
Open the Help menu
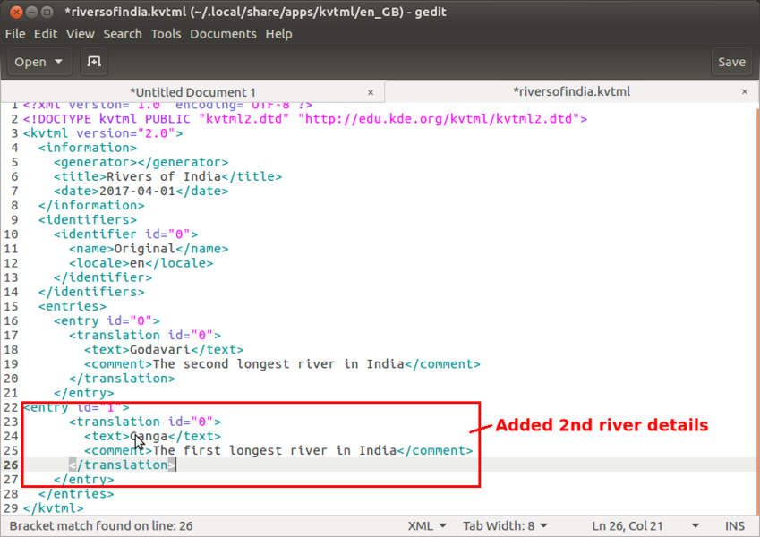pyautogui.click(x=278, y=33)
